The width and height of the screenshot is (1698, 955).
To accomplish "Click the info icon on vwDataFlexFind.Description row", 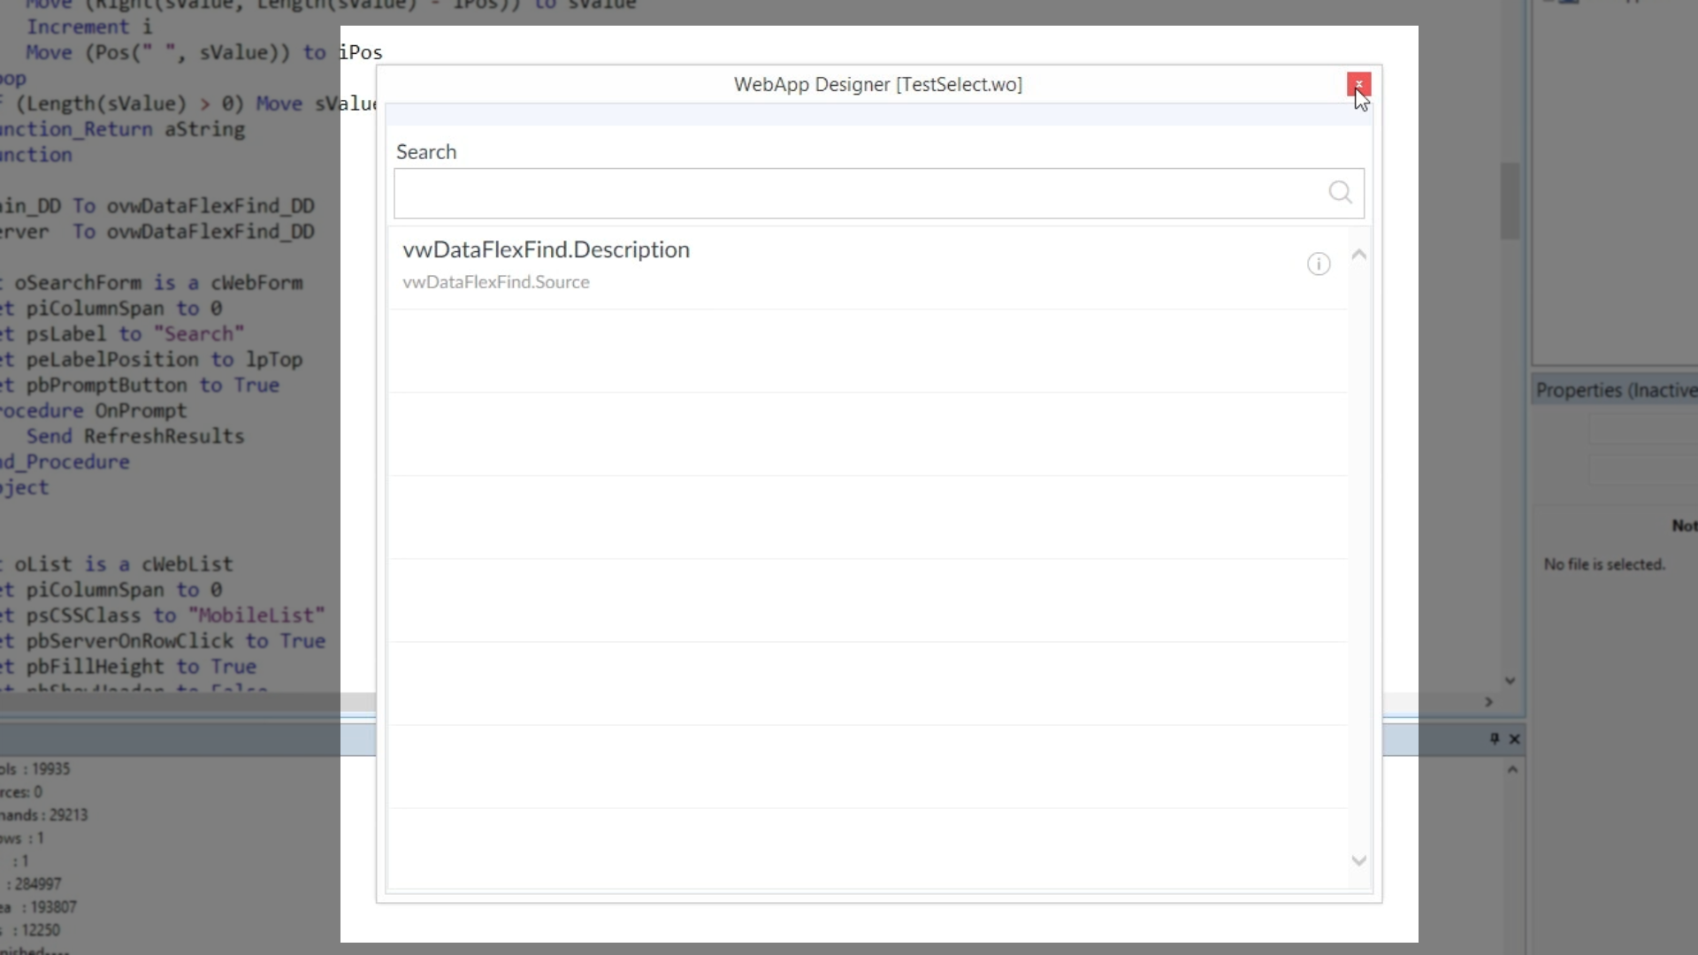I will click(1318, 264).
